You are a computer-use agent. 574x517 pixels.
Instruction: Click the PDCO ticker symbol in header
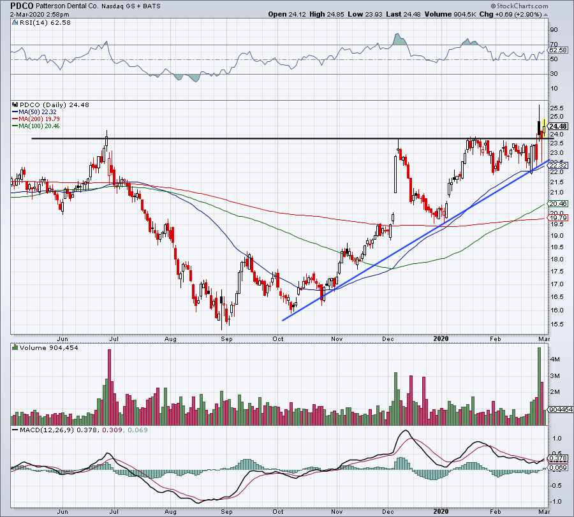[22, 6]
